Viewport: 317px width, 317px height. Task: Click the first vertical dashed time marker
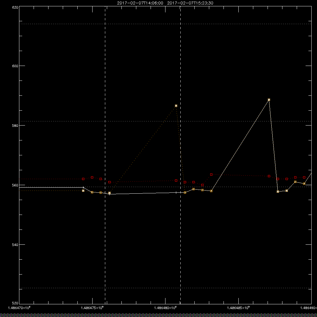pos(105,155)
